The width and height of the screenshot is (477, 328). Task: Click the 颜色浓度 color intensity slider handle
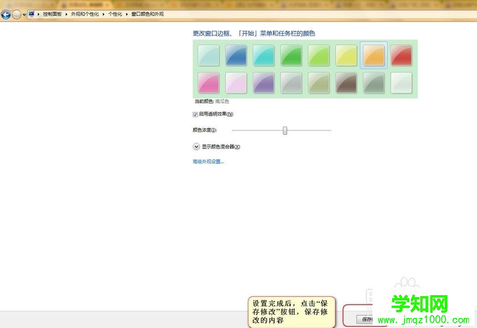tap(285, 130)
